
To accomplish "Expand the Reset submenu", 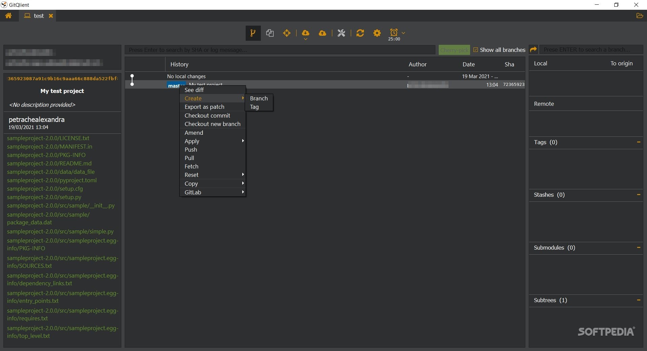I will tap(212, 175).
